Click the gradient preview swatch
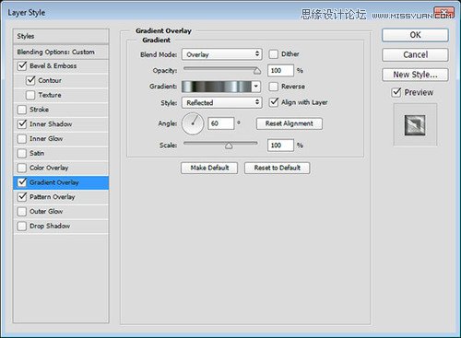Viewport: 461px width, 338px height. [x=217, y=87]
